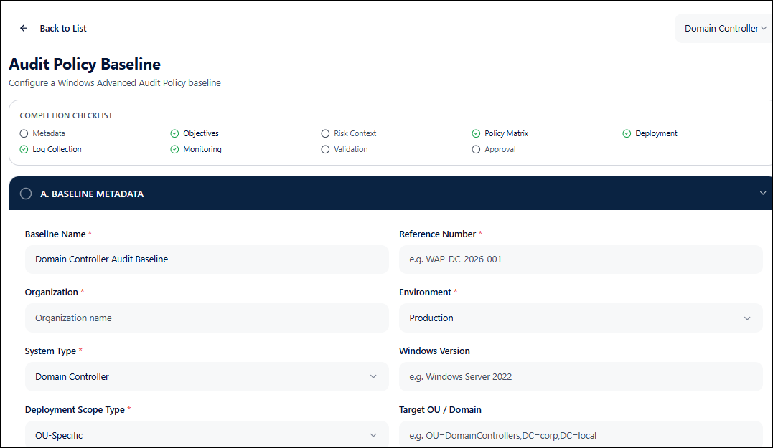
Task: Click the Baseline Name input field
Action: coord(207,259)
